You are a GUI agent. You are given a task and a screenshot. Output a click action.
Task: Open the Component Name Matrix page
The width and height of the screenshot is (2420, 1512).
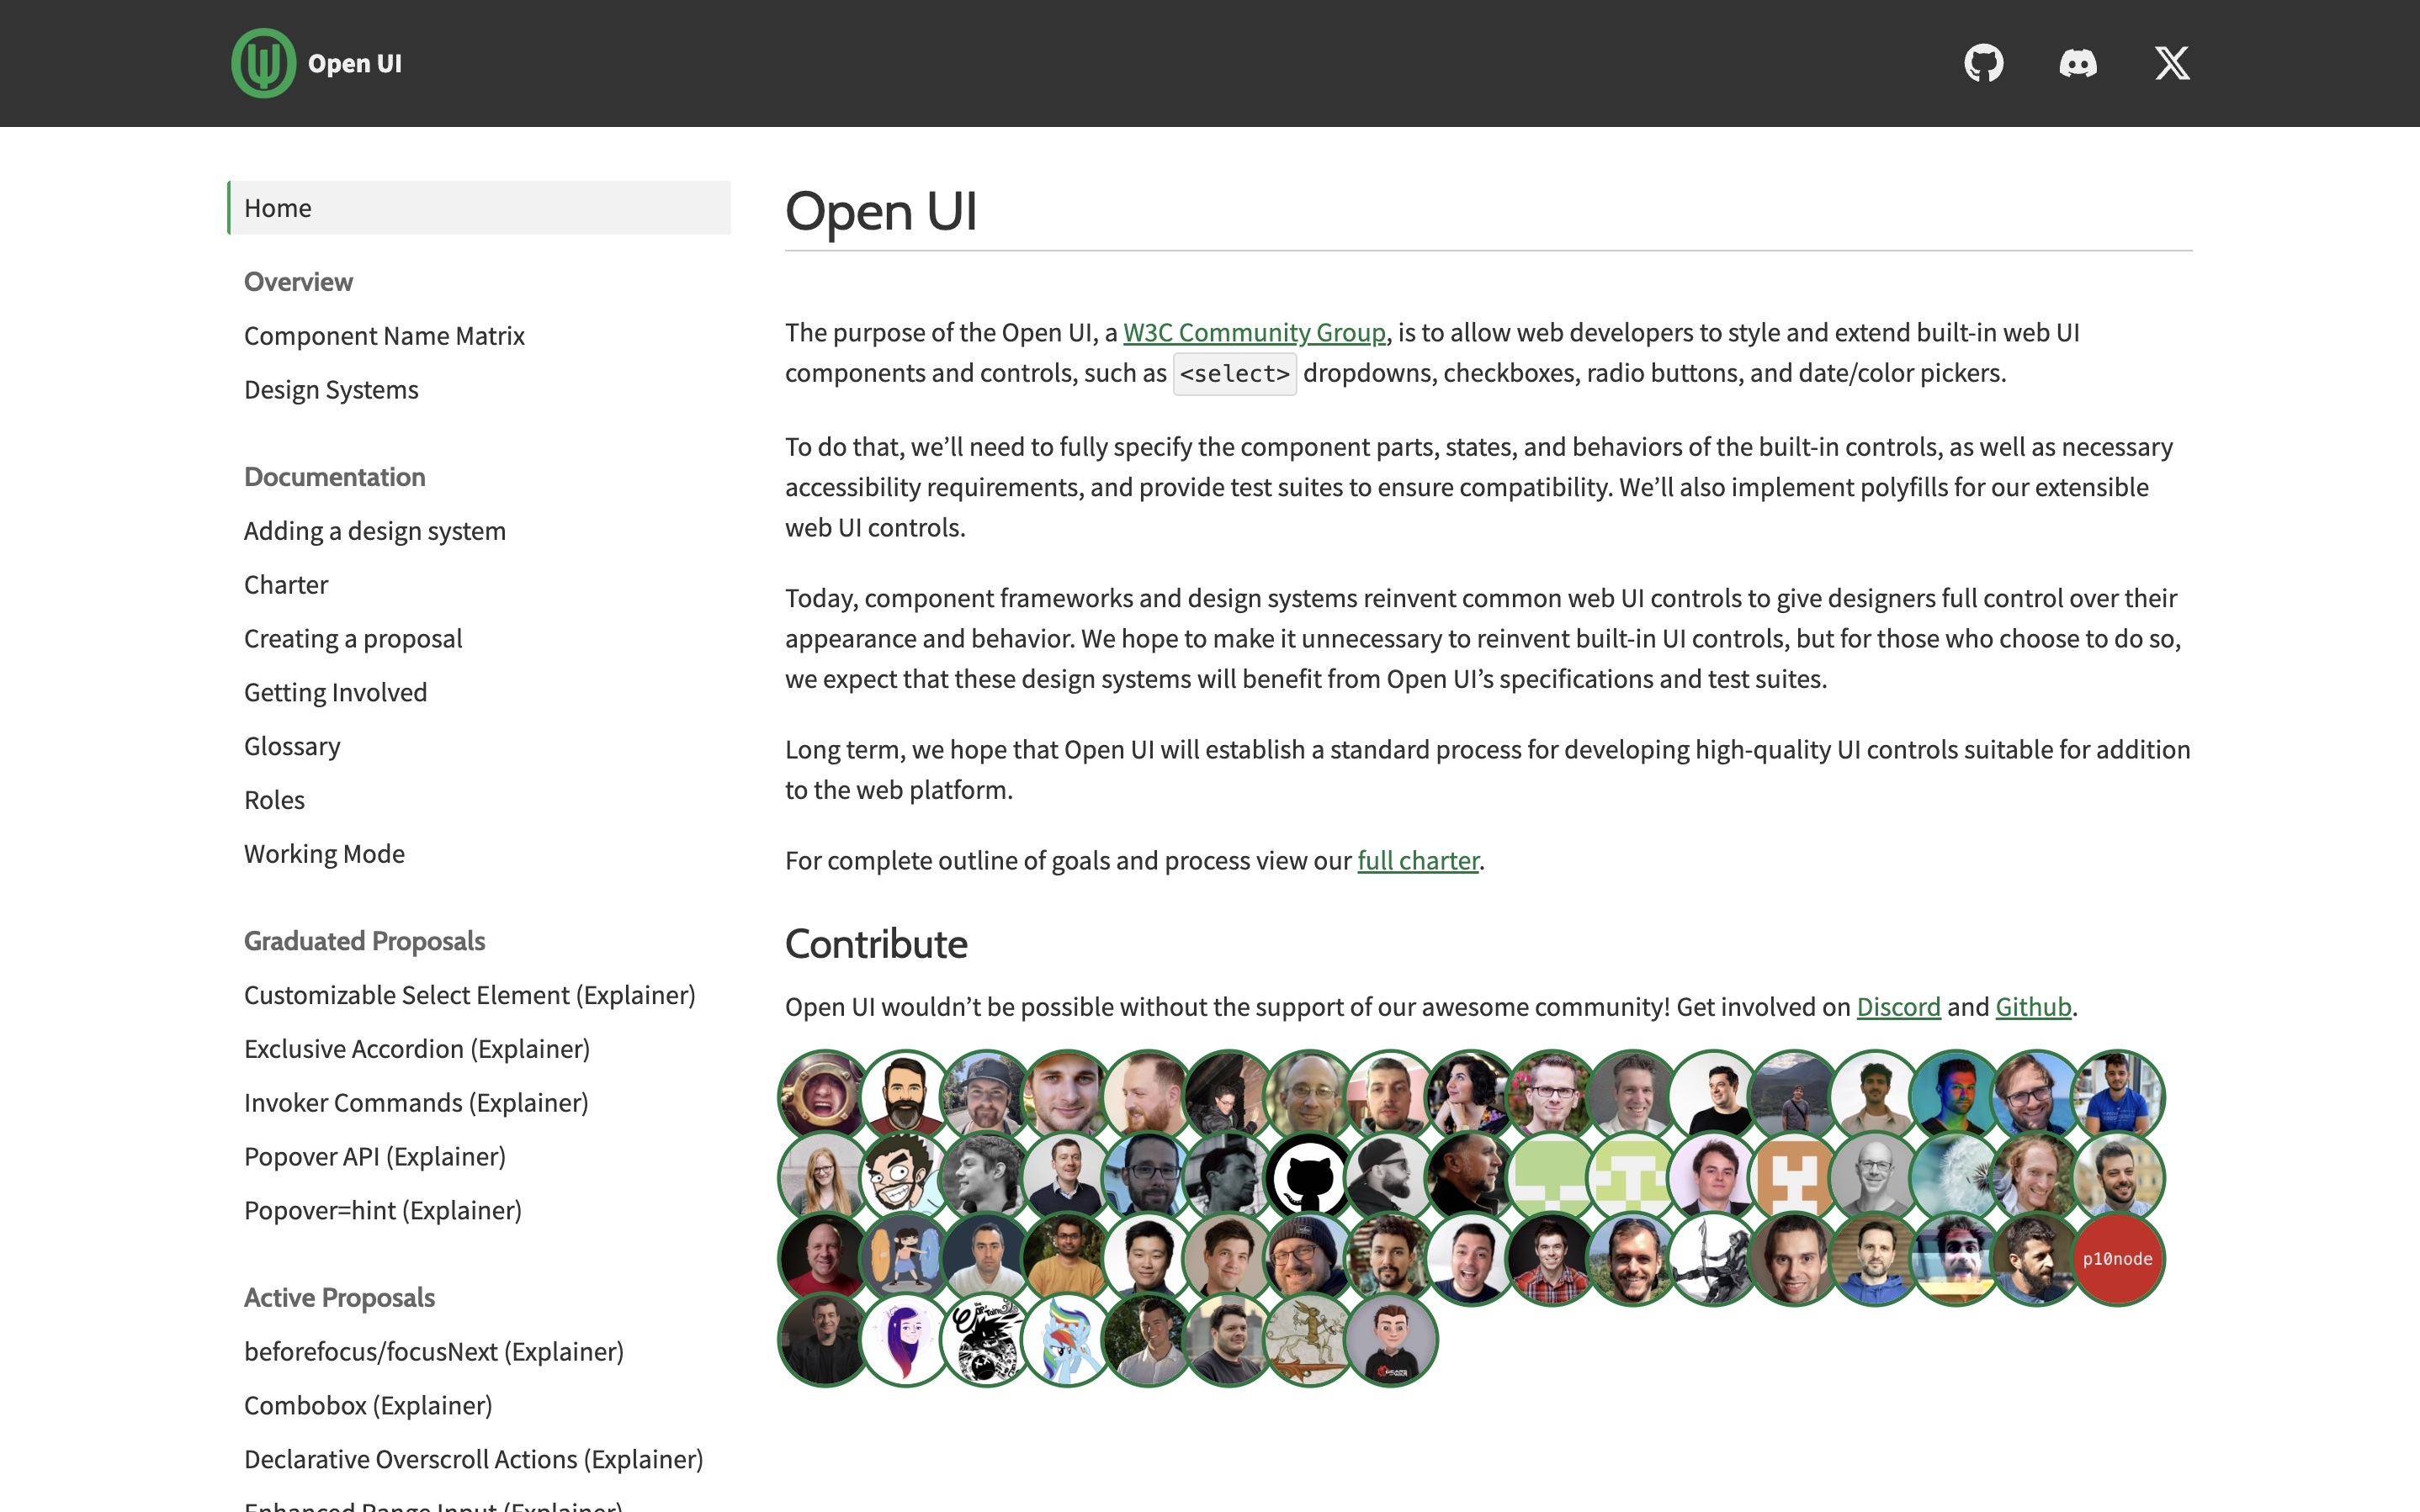(x=385, y=336)
